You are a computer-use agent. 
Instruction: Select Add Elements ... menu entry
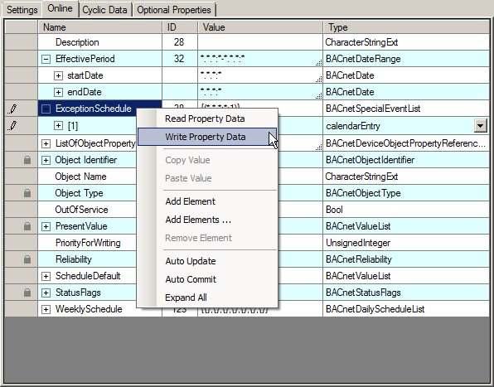pyautogui.click(x=207, y=220)
